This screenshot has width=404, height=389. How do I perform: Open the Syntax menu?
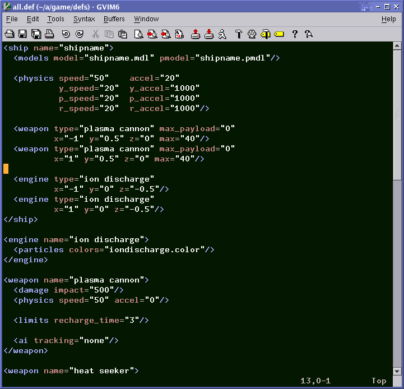tap(84, 19)
